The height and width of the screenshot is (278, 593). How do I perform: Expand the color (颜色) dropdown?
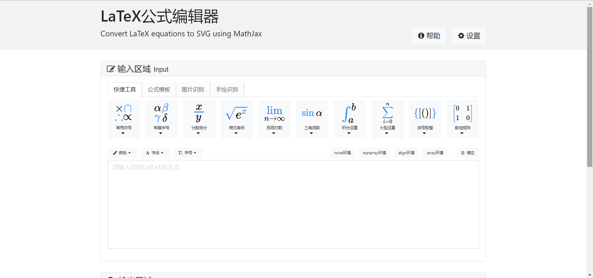coord(122,153)
